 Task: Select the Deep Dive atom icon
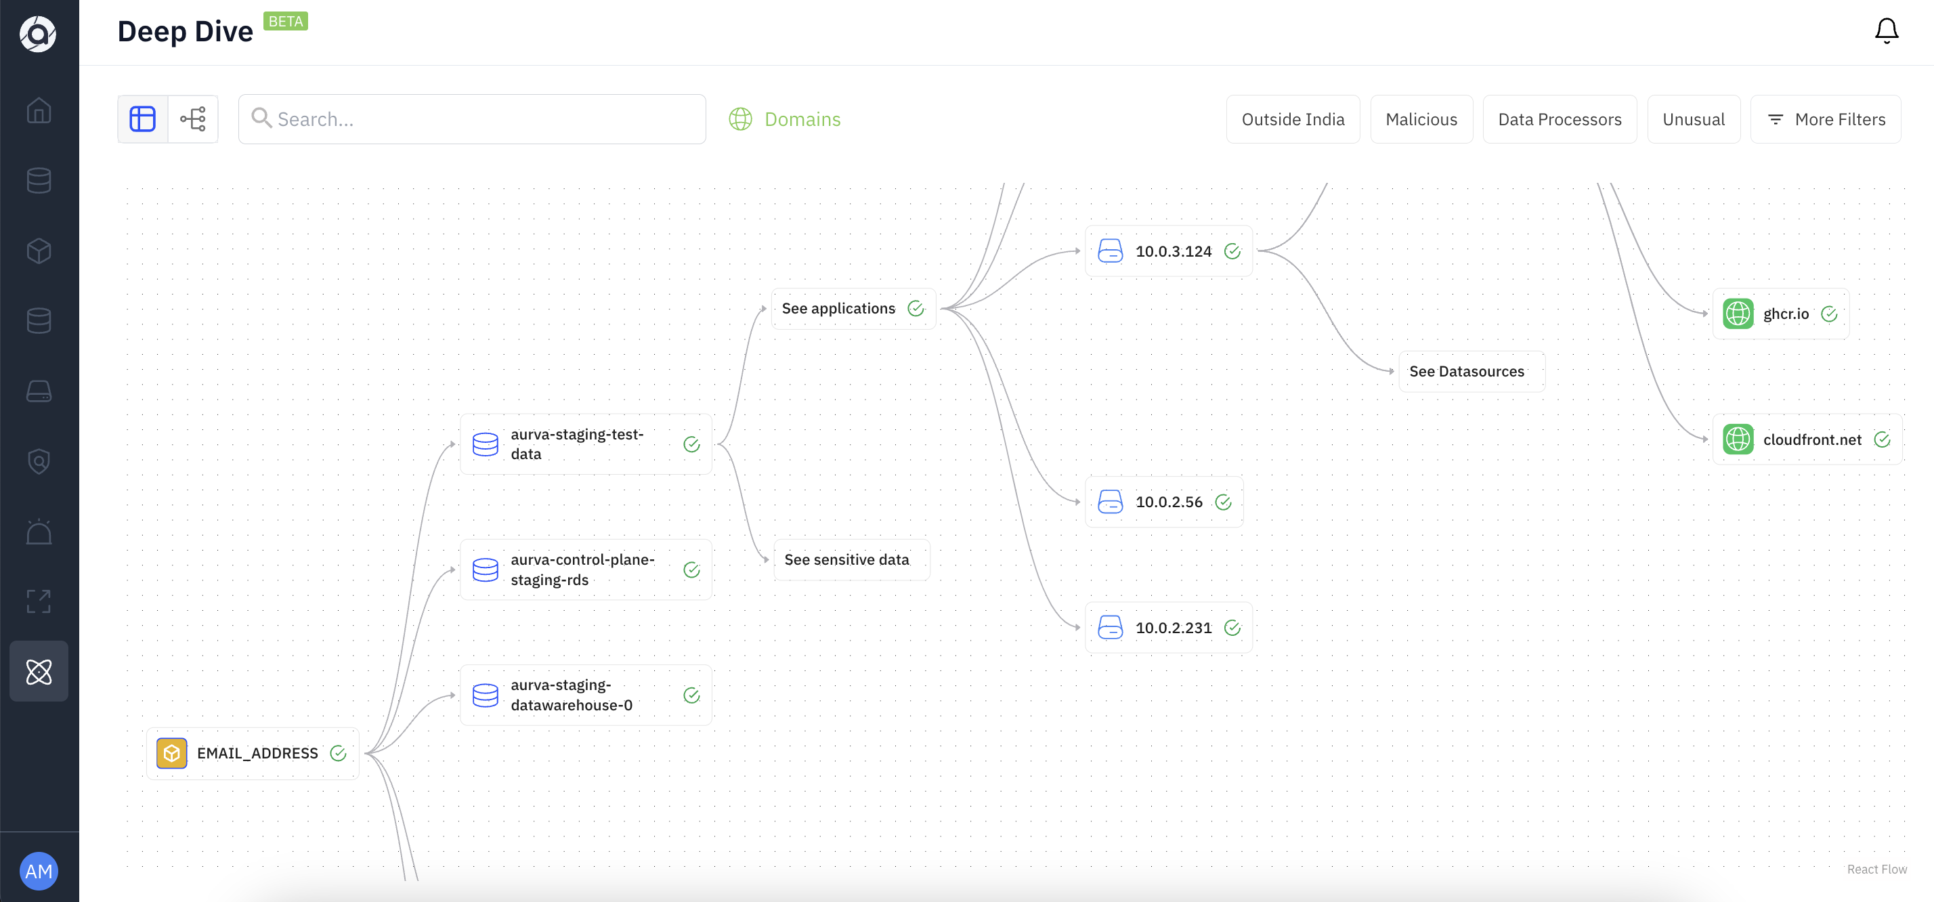[39, 670]
